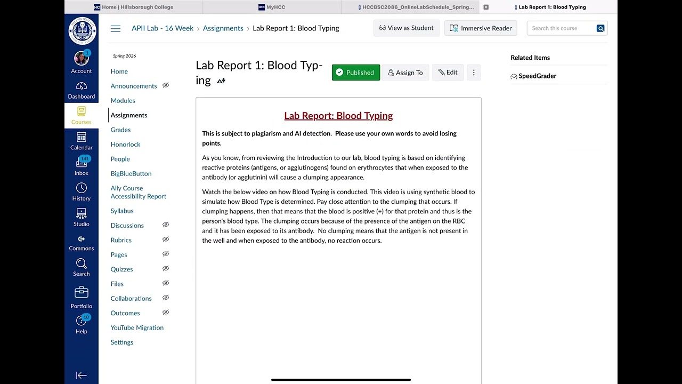Open the Account avatar in global navigation

[82, 58]
